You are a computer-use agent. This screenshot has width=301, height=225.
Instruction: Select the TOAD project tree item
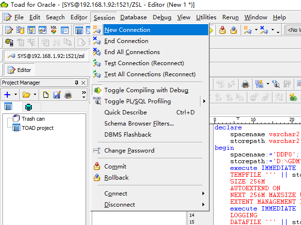point(37,128)
